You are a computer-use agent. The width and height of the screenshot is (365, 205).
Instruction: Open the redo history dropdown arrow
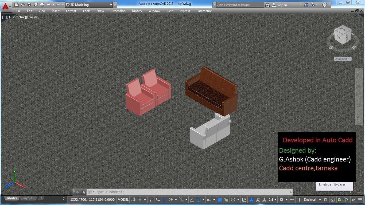pos(63,5)
